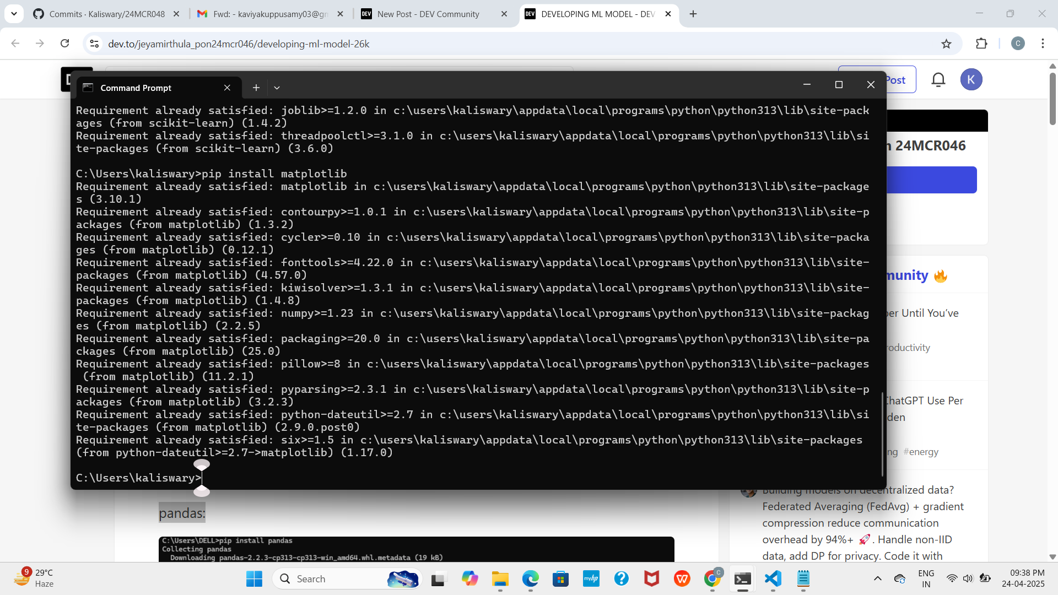This screenshot has width=1058, height=595.
Task: Go forward in Chrome
Action: pos(40,44)
